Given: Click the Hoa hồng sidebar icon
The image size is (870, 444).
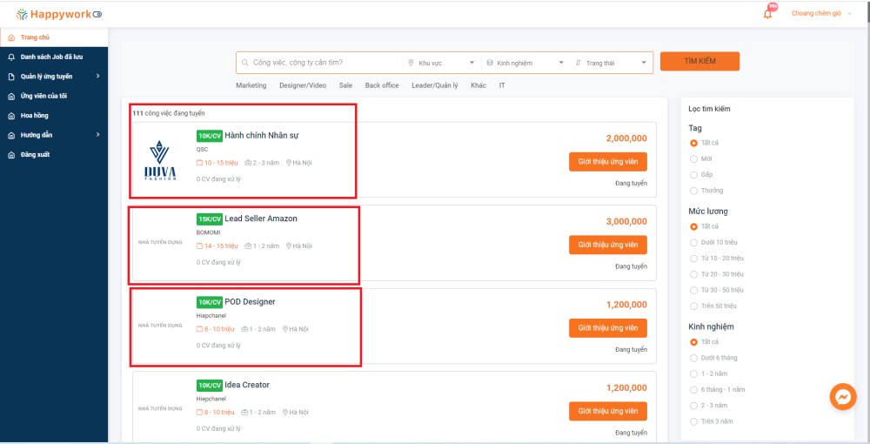Looking at the screenshot, I should click(x=11, y=115).
